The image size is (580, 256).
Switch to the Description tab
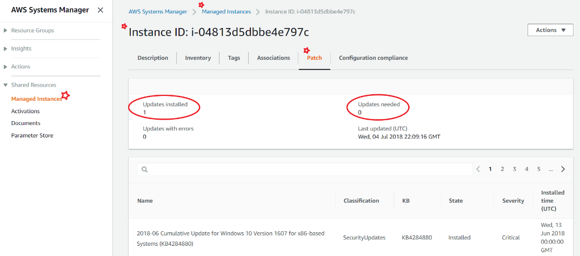(153, 58)
